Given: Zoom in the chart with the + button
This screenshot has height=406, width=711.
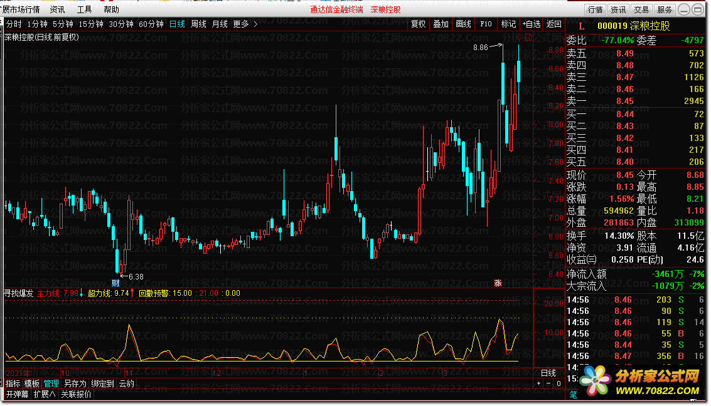Looking at the screenshot, I should 538,383.
